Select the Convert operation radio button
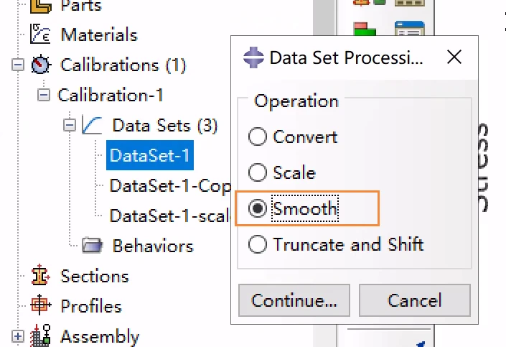The width and height of the screenshot is (506, 347). 257,137
